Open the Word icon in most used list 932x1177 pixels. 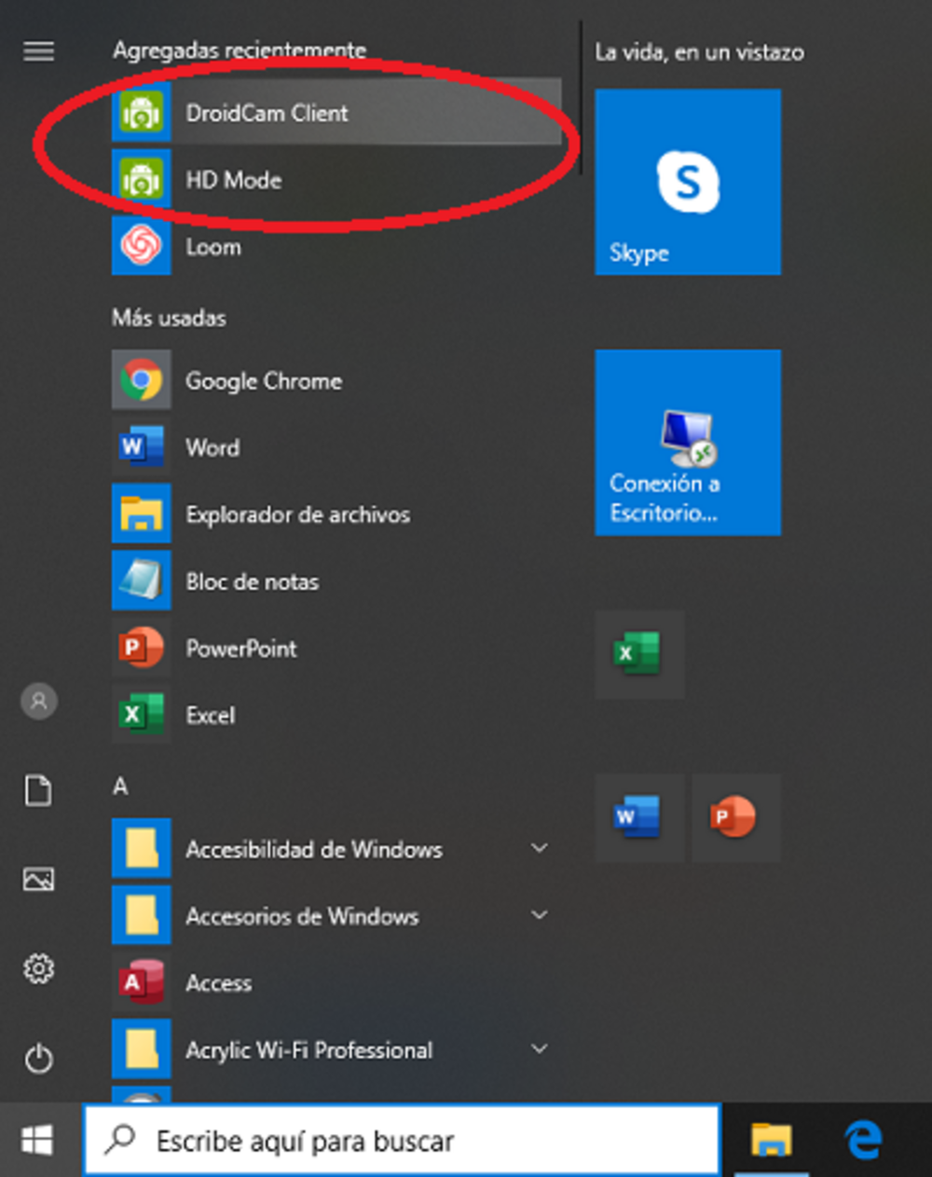tap(141, 447)
